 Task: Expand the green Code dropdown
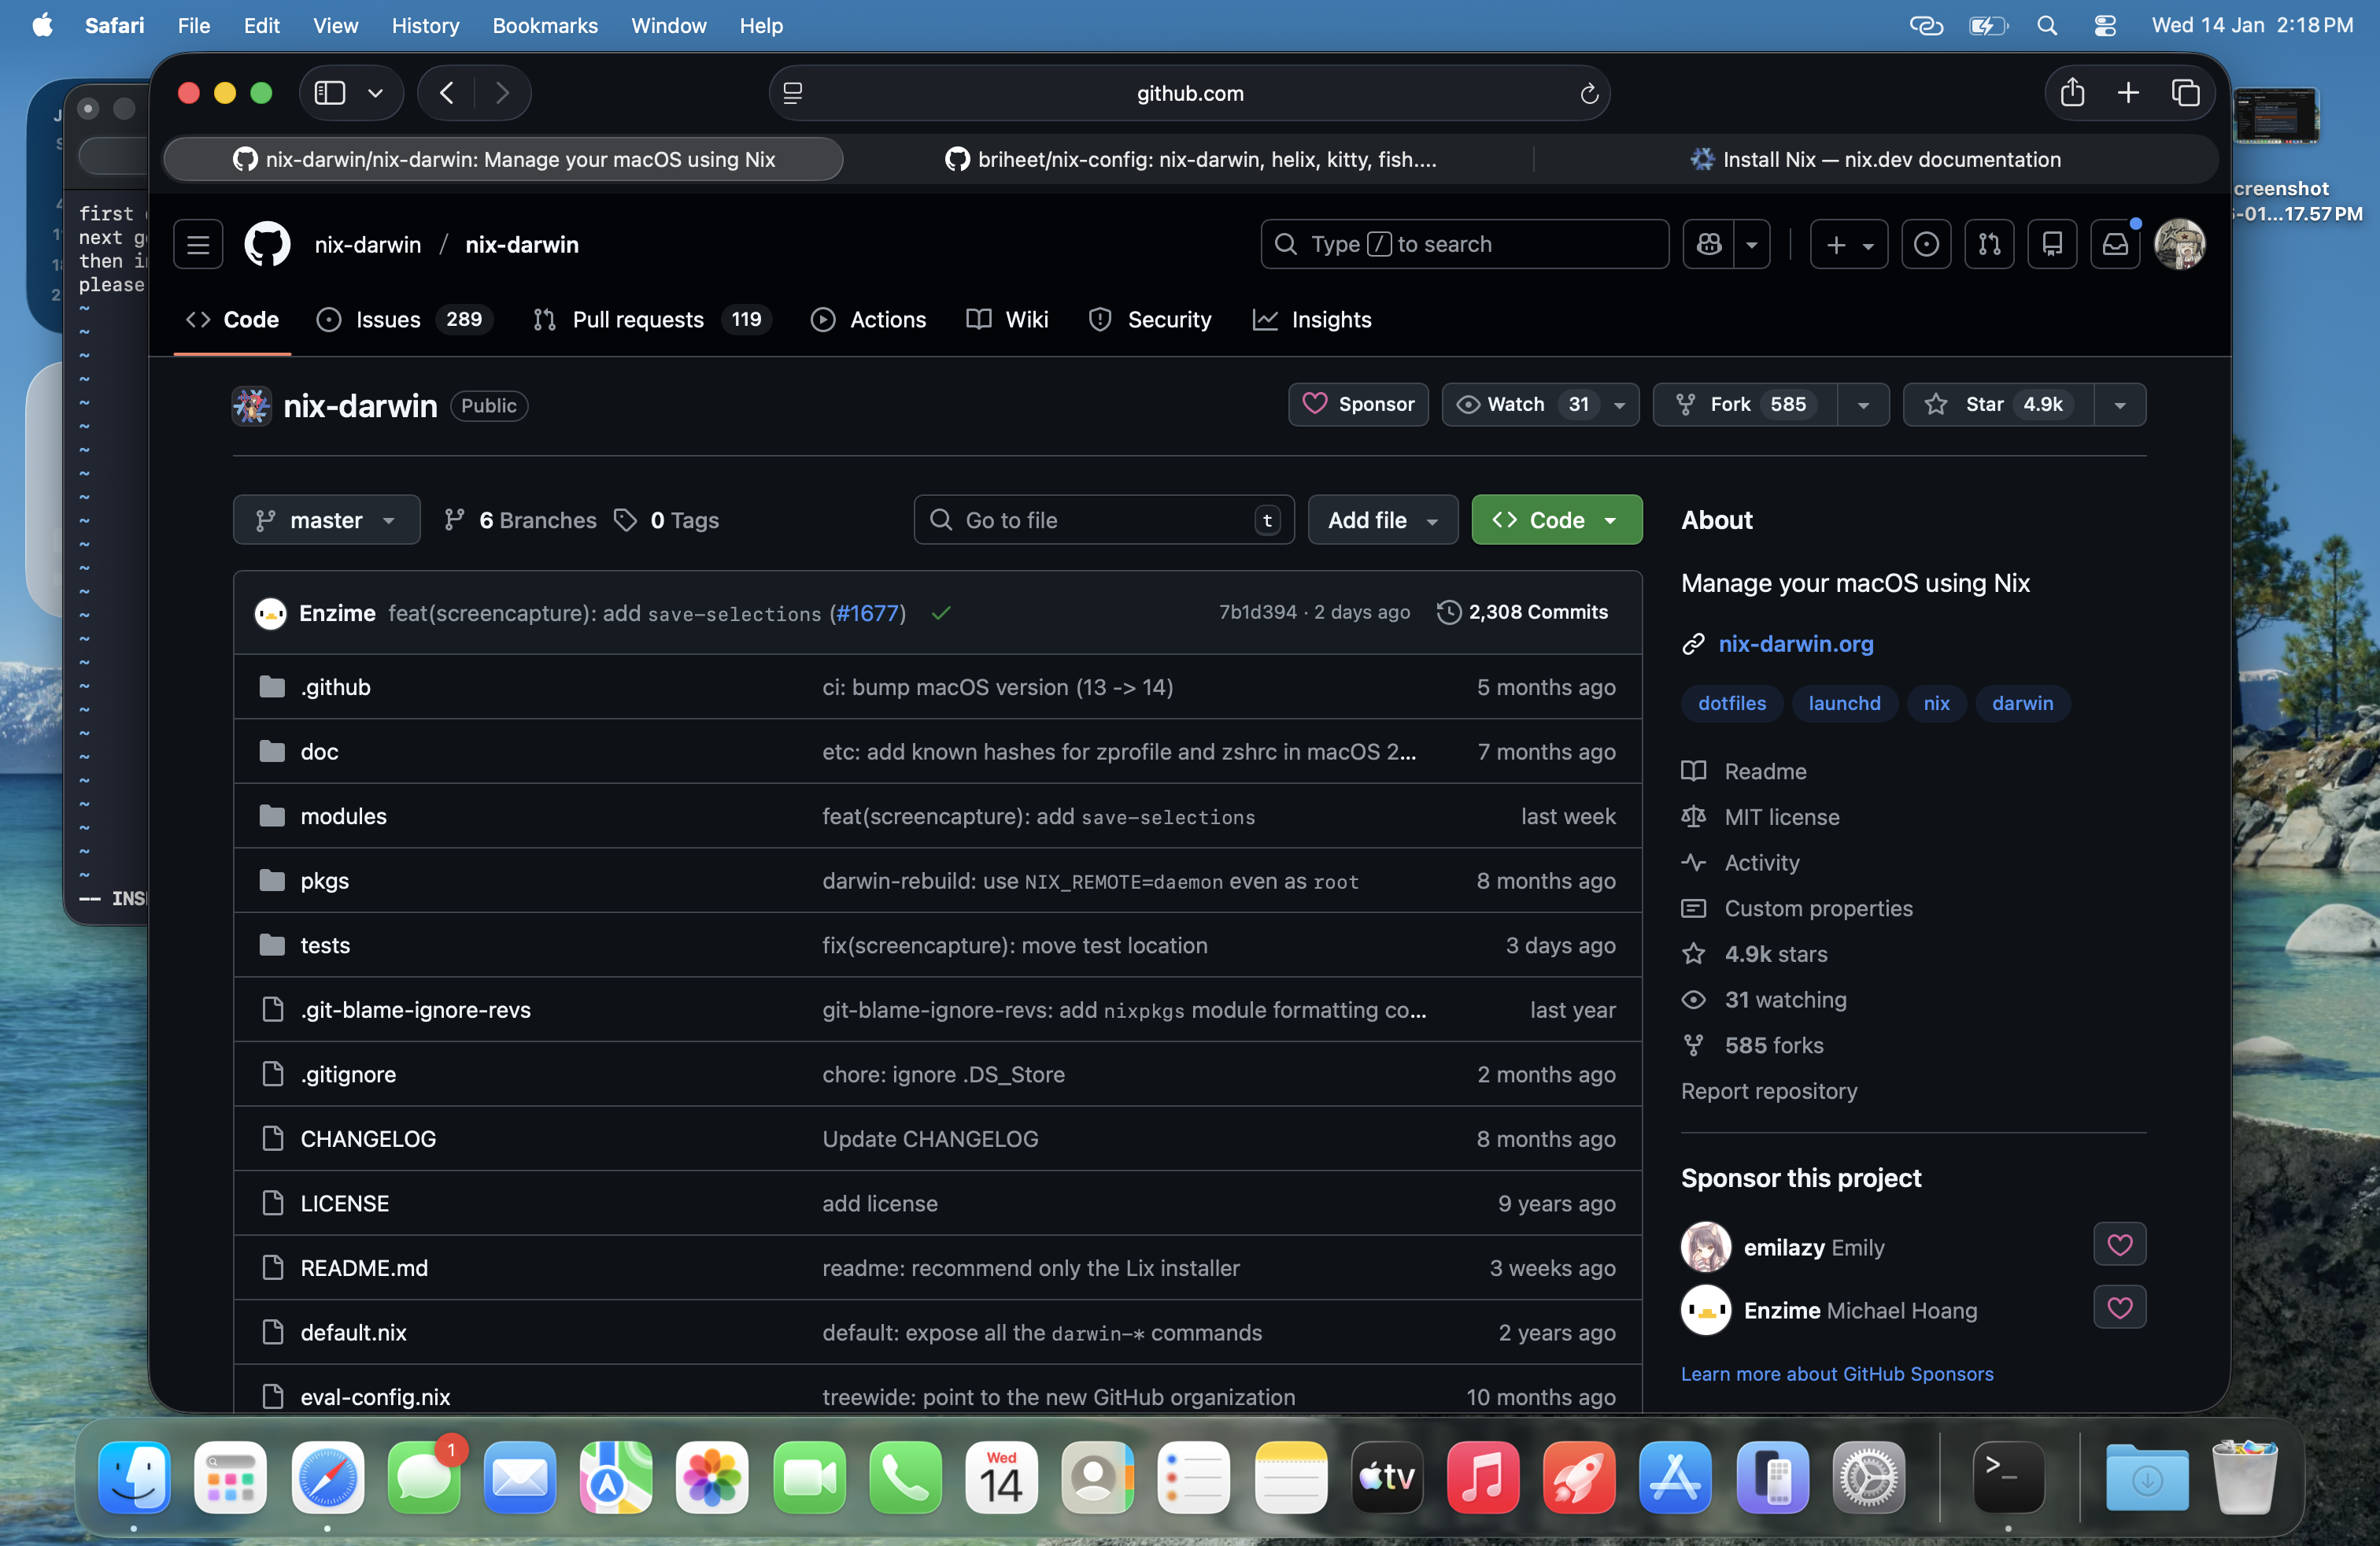pos(1556,520)
